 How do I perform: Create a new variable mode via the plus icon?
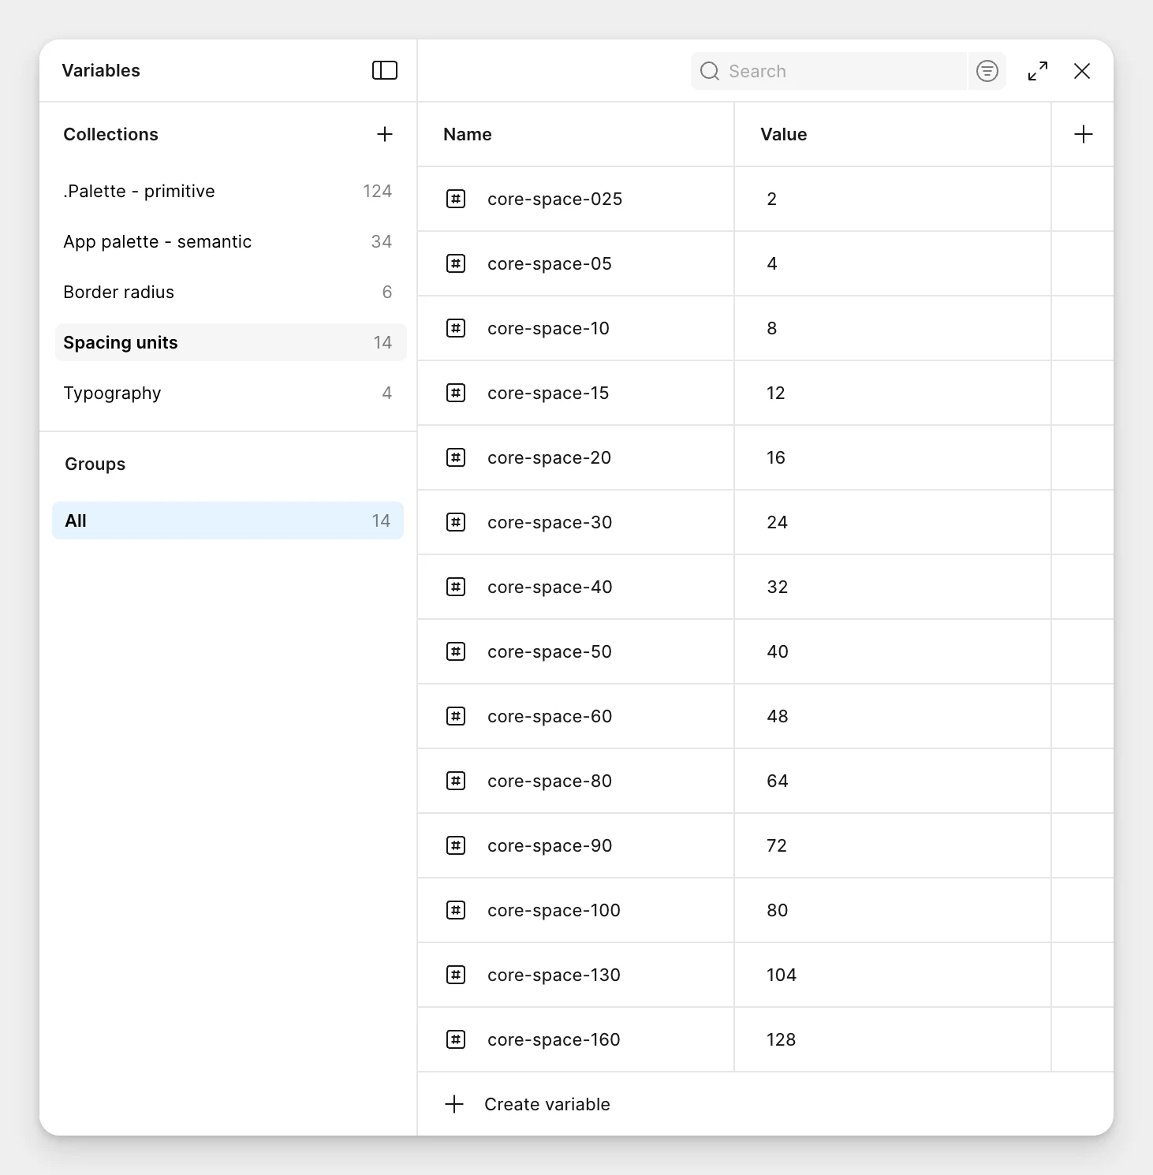point(1082,134)
